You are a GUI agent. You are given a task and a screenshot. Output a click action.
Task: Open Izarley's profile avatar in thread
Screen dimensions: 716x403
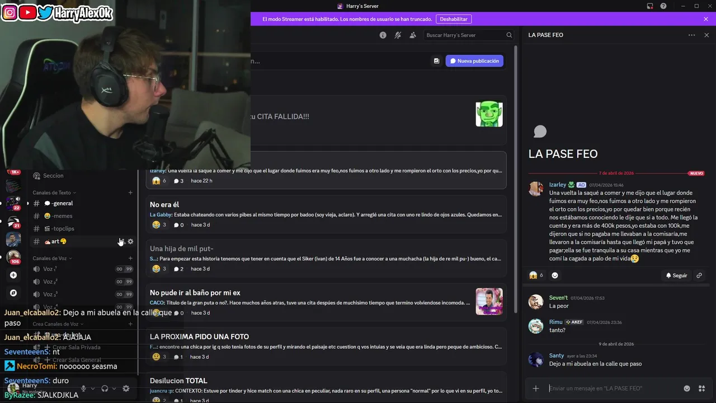pos(536,189)
